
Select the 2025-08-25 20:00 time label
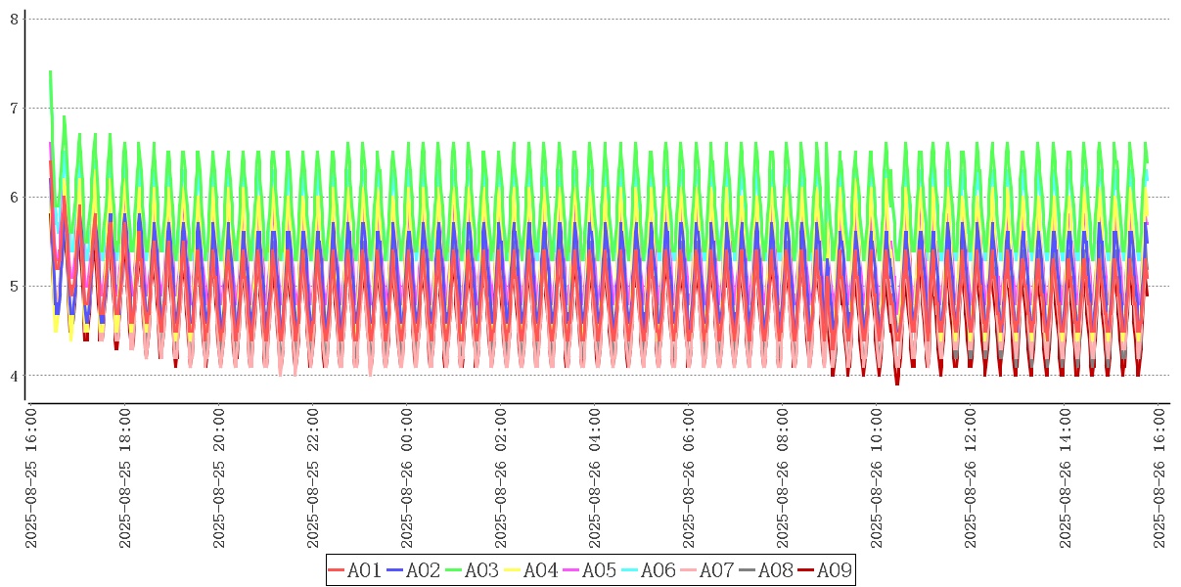click(x=219, y=479)
